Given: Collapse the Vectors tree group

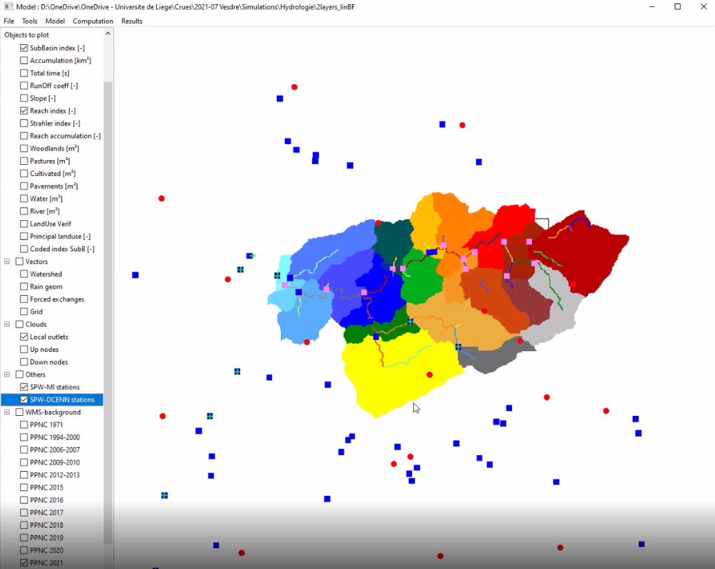Looking at the screenshot, I should point(8,262).
